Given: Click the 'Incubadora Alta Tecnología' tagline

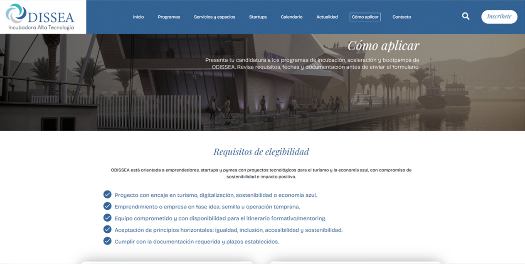Looking at the screenshot, I should (41, 27).
